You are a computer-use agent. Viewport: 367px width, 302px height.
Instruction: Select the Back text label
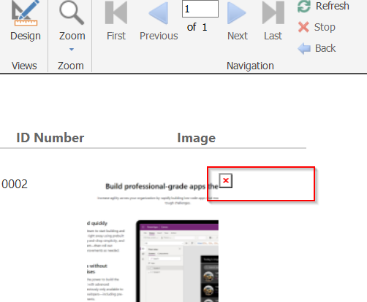click(x=325, y=48)
